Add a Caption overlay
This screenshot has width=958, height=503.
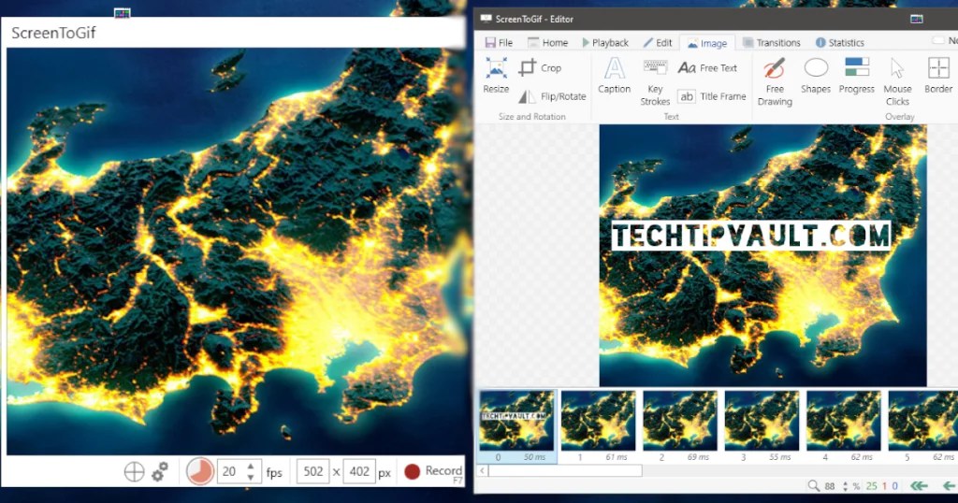[x=614, y=75]
